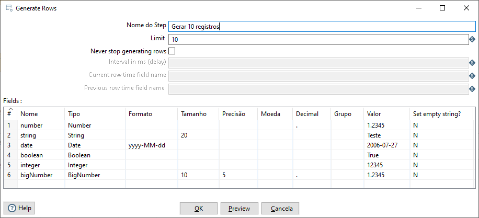Click the Boolean type cell

coord(95,155)
